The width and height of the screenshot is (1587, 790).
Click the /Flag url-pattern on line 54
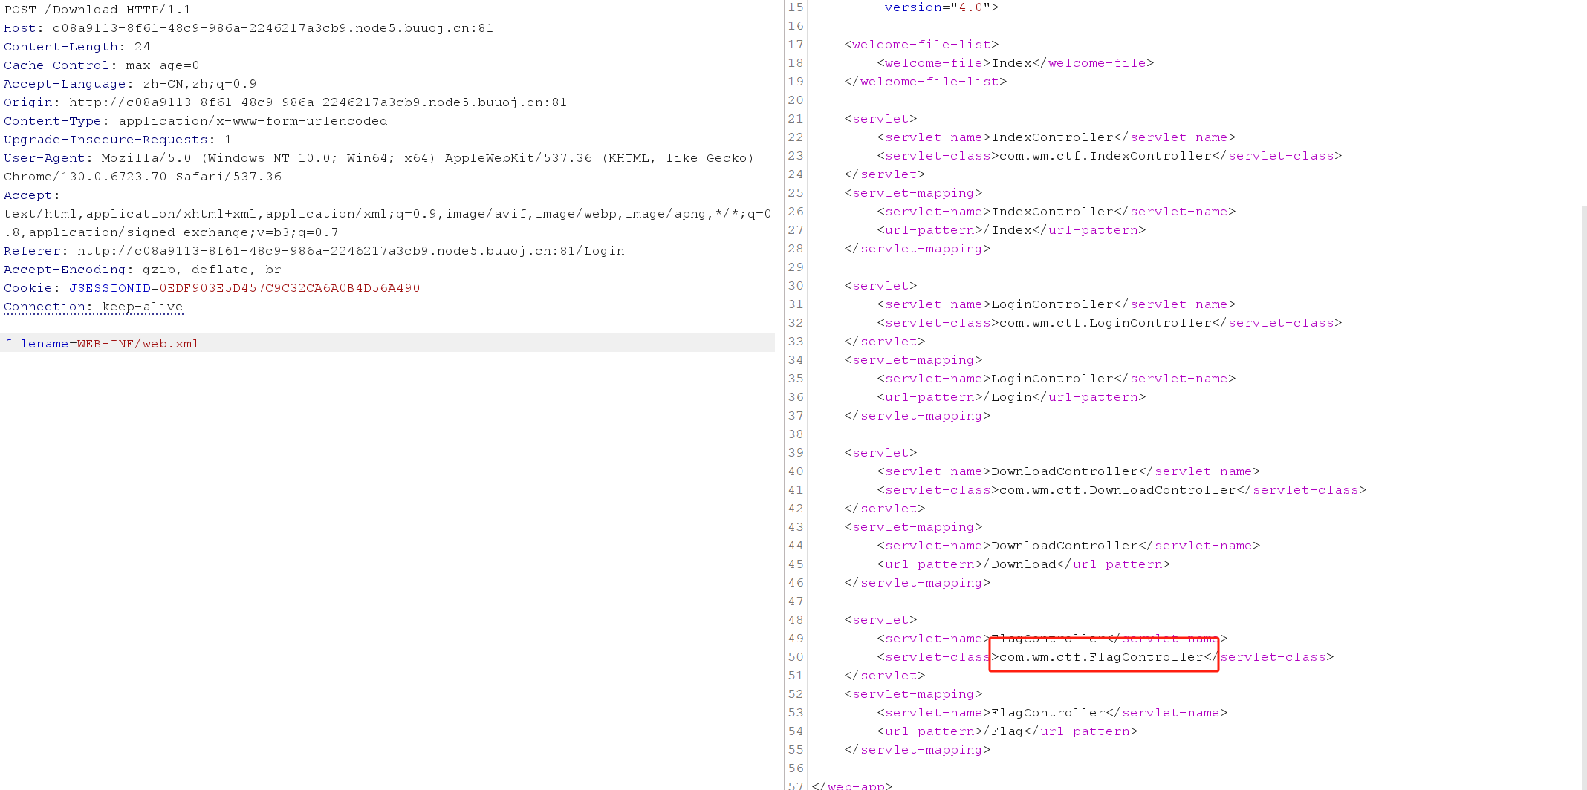tap(1007, 731)
